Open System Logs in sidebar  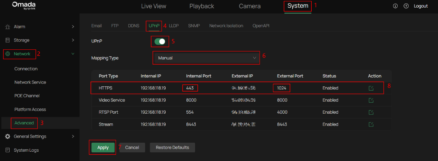click(40, 150)
